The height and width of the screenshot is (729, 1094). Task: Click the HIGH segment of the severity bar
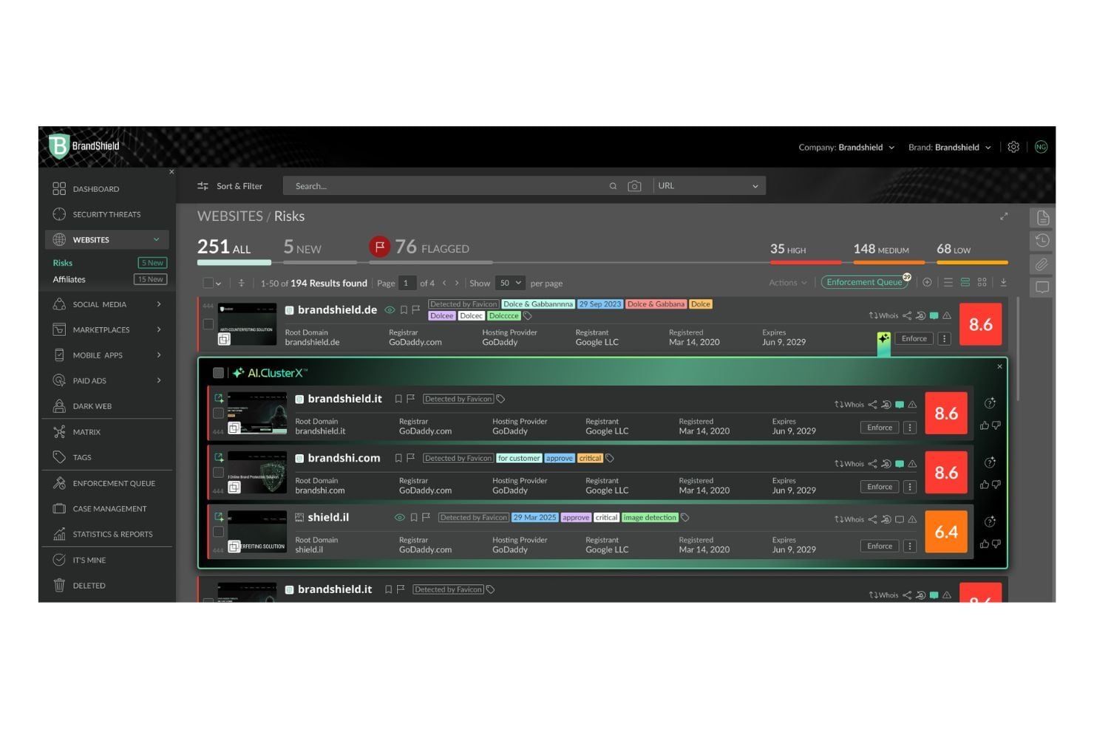point(805,261)
